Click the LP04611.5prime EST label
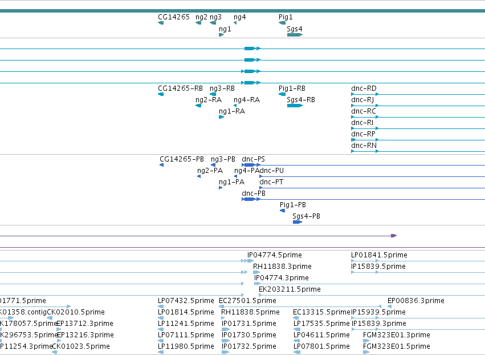This screenshot has height=355, width=485. [x=321, y=336]
